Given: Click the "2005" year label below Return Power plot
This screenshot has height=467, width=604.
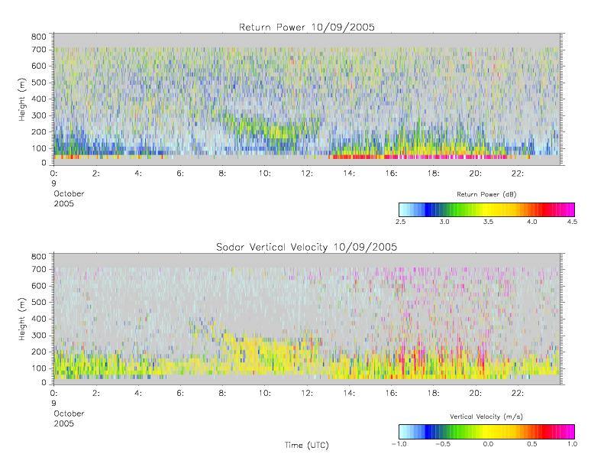Looking at the screenshot, I should click(64, 203).
